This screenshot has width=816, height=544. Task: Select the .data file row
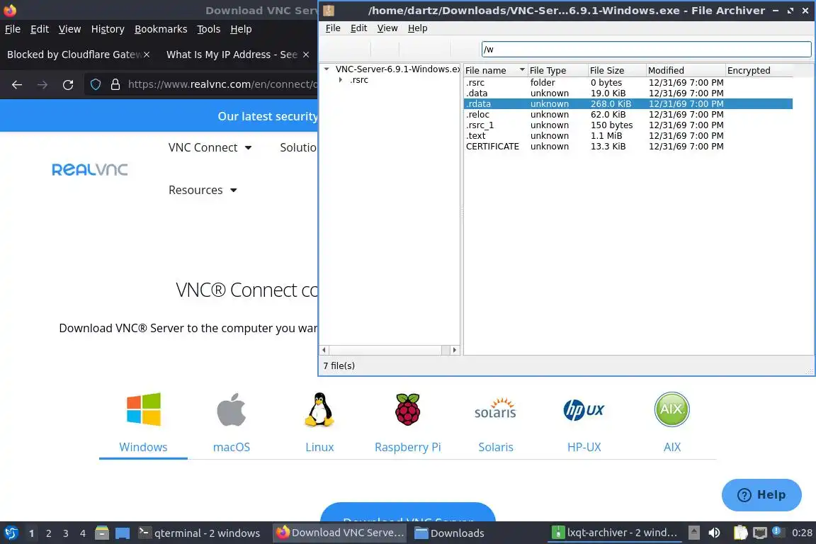pyautogui.click(x=628, y=93)
